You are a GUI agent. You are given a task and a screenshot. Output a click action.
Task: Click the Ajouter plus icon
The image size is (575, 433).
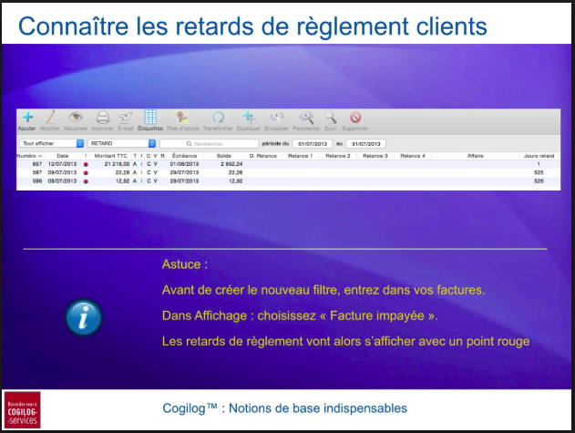click(x=27, y=118)
